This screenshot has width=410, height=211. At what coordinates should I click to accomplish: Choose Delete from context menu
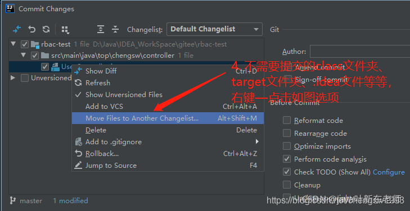pyautogui.click(x=168, y=130)
